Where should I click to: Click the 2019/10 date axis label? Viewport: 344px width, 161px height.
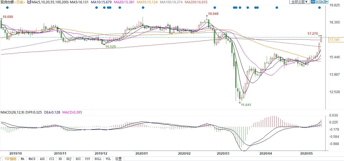16,153
